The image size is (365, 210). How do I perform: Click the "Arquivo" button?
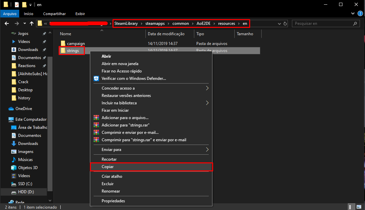point(10,14)
